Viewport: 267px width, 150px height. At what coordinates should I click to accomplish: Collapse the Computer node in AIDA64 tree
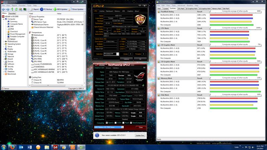3,19
